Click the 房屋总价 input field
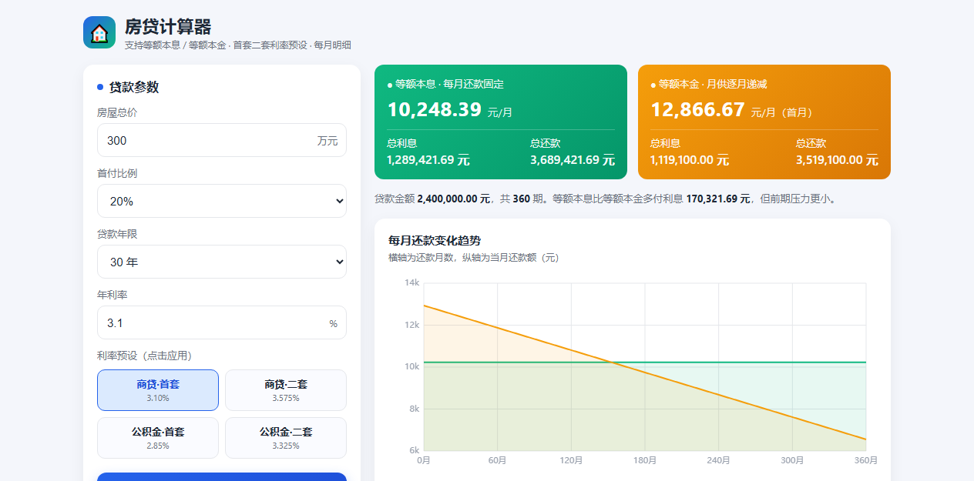The width and height of the screenshot is (974, 481). [222, 140]
